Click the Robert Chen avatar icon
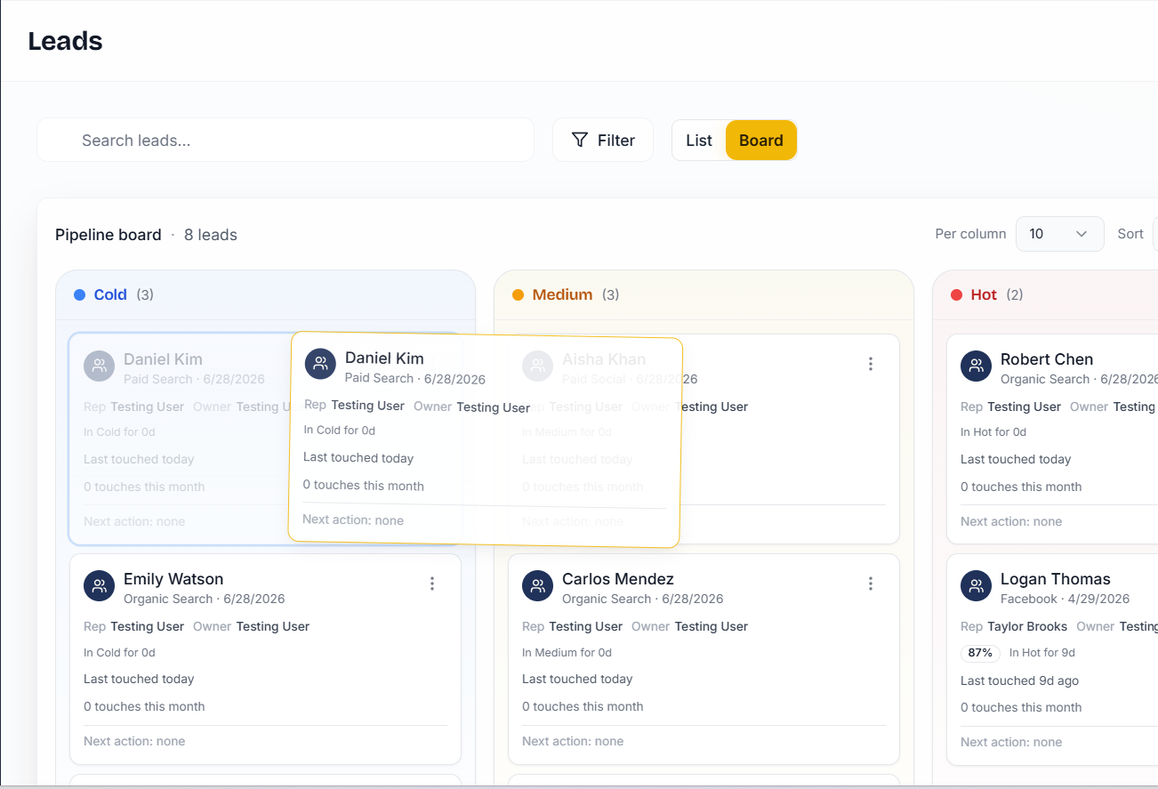This screenshot has height=789, width=1158. 976,366
